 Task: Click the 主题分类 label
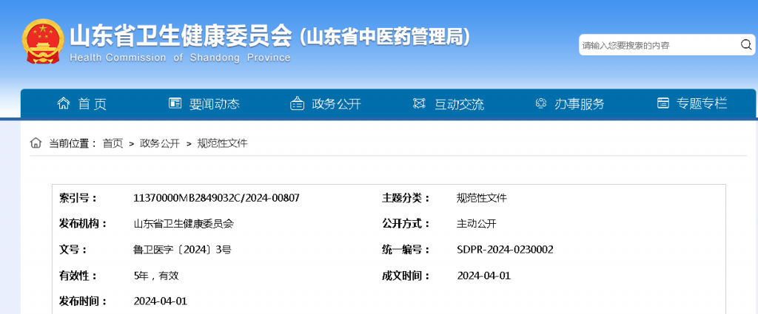coord(406,198)
